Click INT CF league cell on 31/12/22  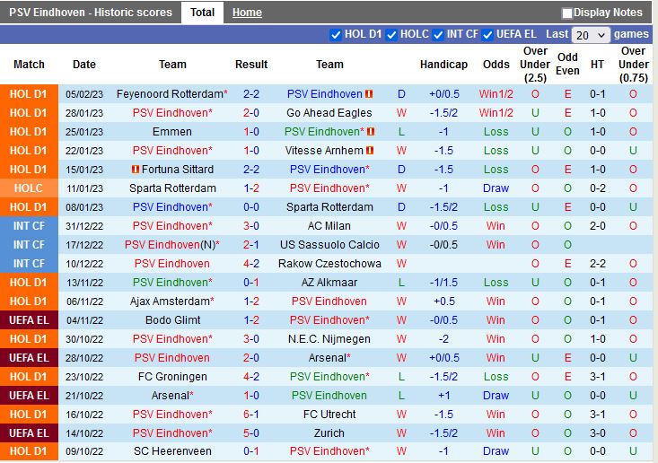pos(29,226)
